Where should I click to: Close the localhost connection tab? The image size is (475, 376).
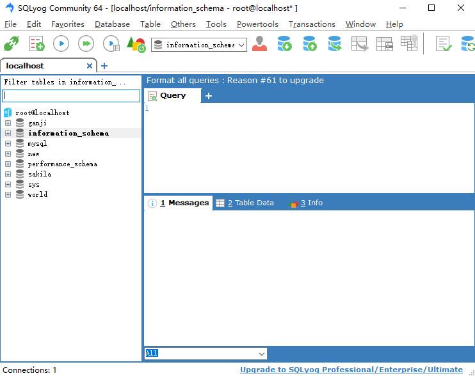[90, 66]
